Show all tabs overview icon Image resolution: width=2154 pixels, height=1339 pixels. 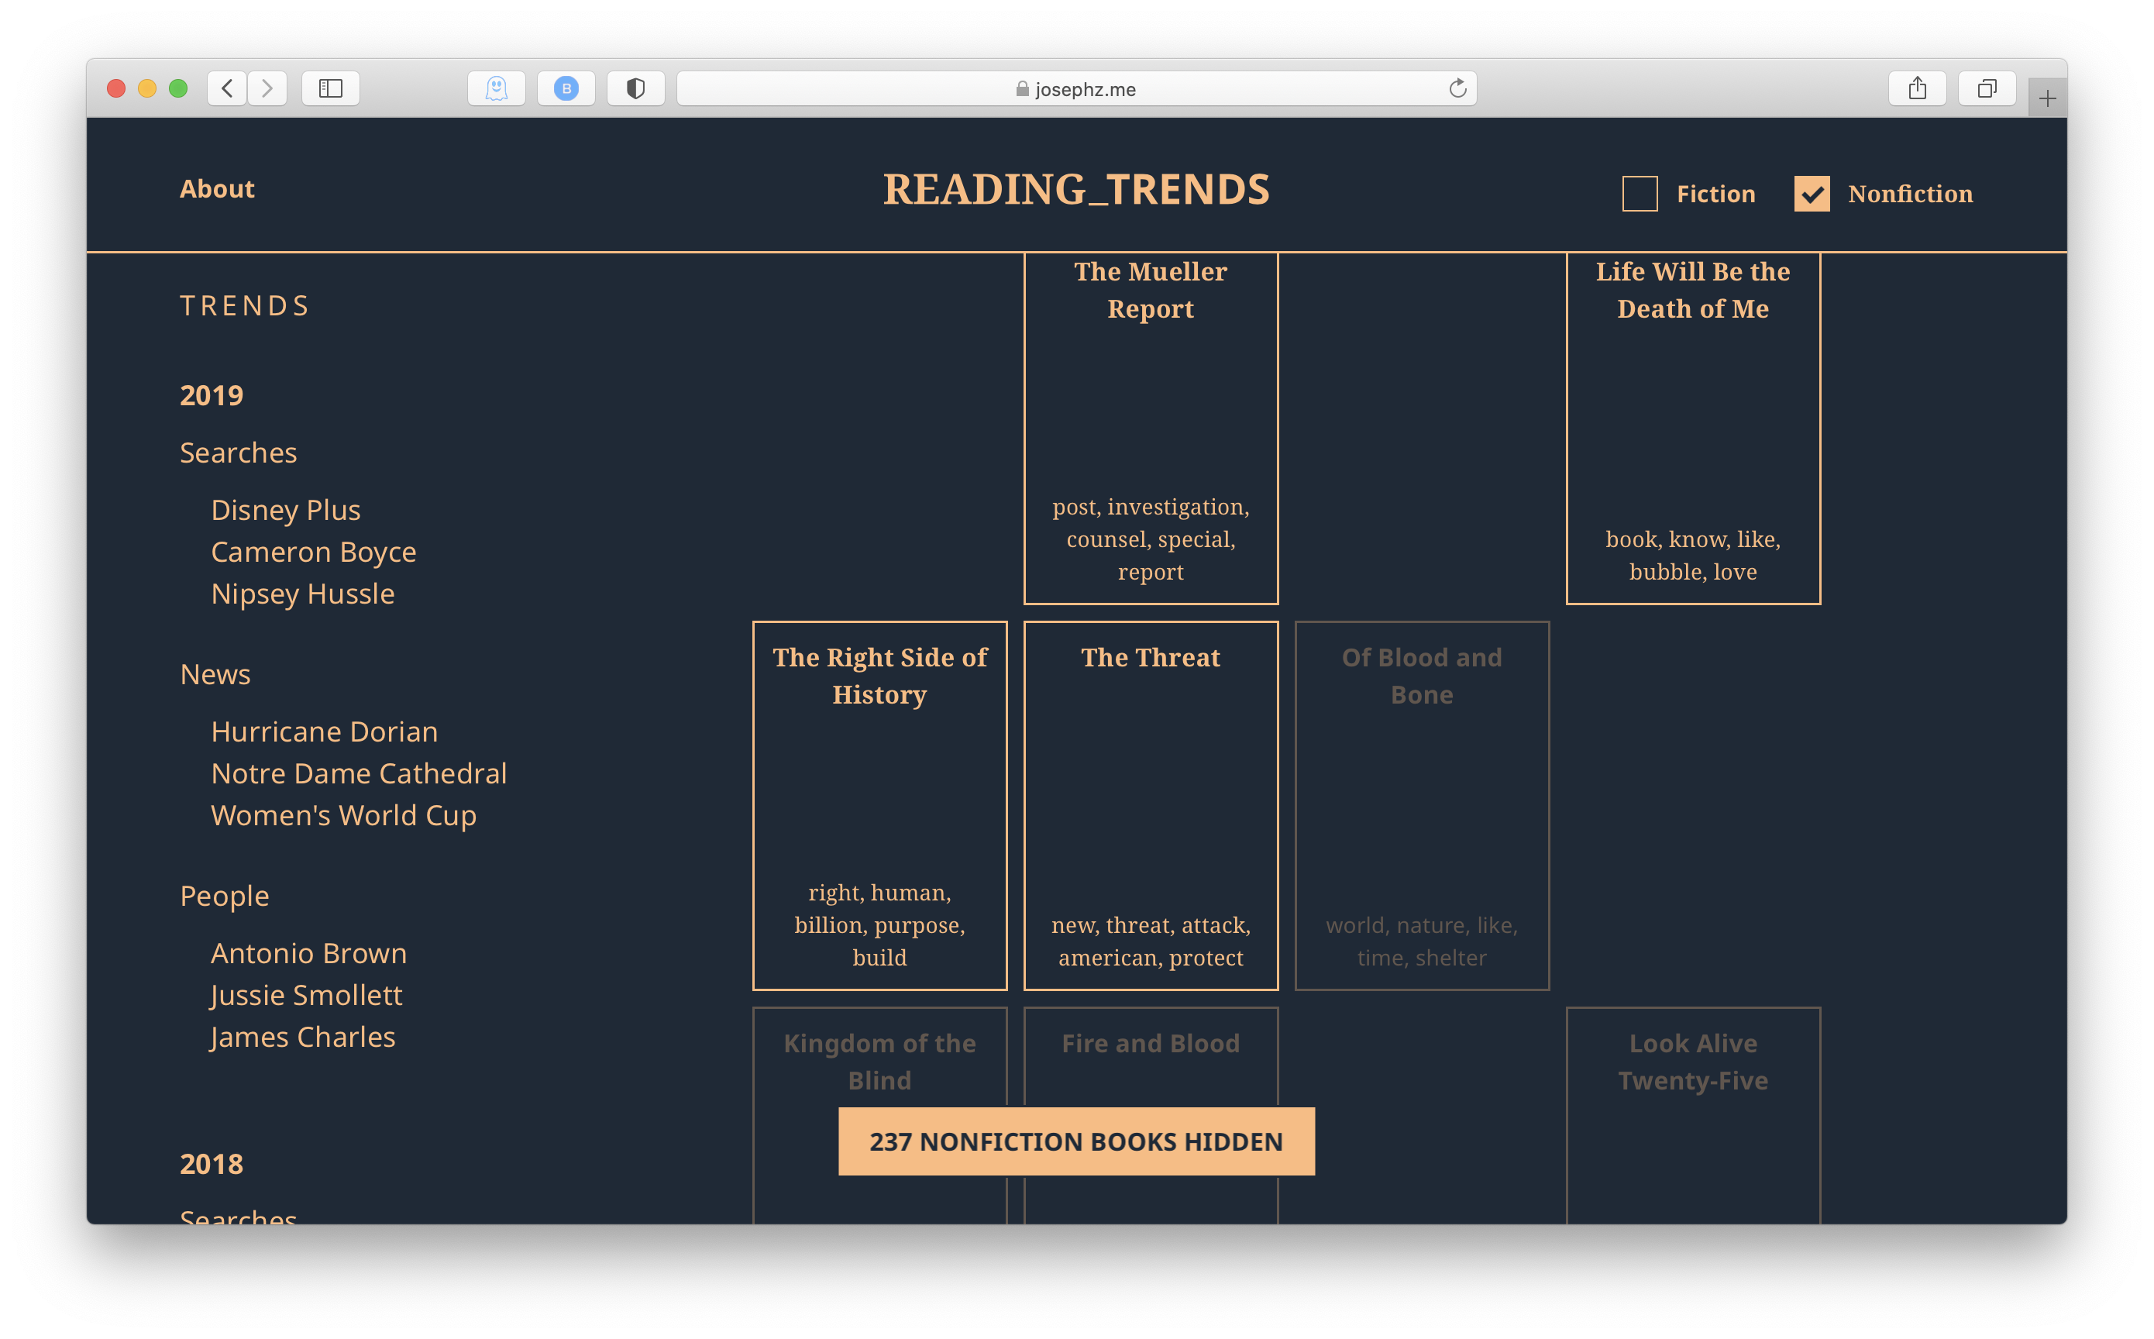pos(1987,88)
